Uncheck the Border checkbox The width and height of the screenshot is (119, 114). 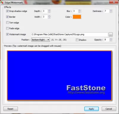[x=7, y=17]
